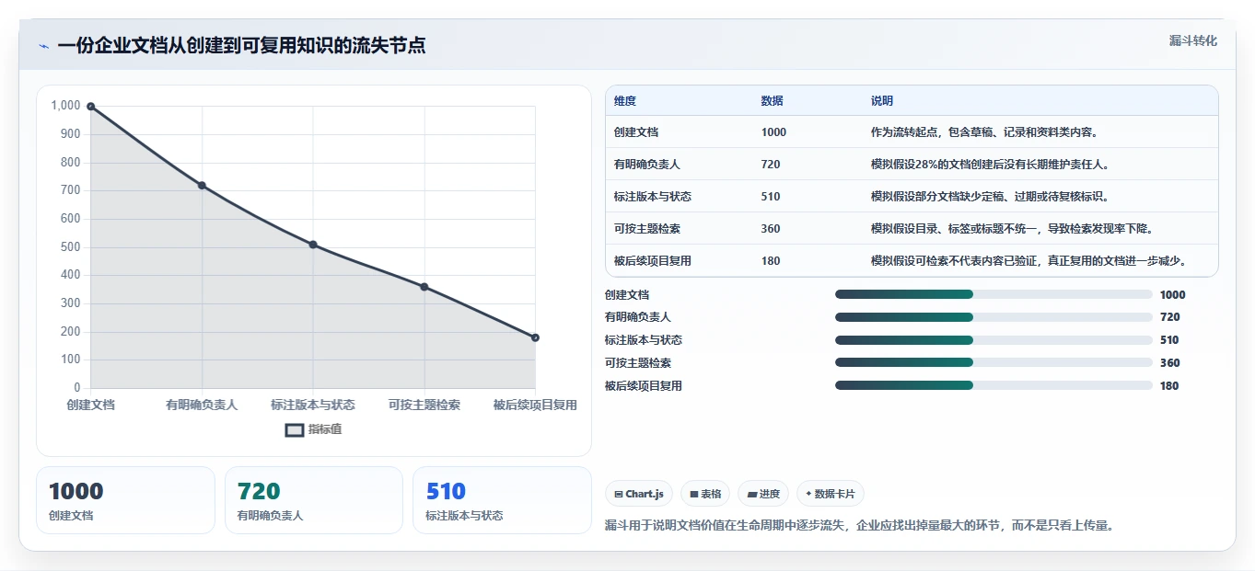The height and width of the screenshot is (571, 1255).
Task: Click the 表格 tag pill
Action: click(x=705, y=494)
